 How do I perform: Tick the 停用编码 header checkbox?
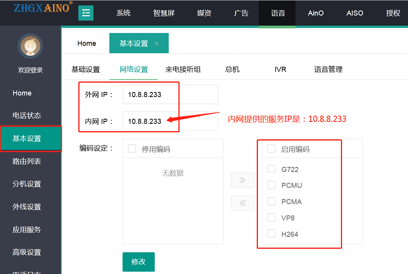pos(132,149)
